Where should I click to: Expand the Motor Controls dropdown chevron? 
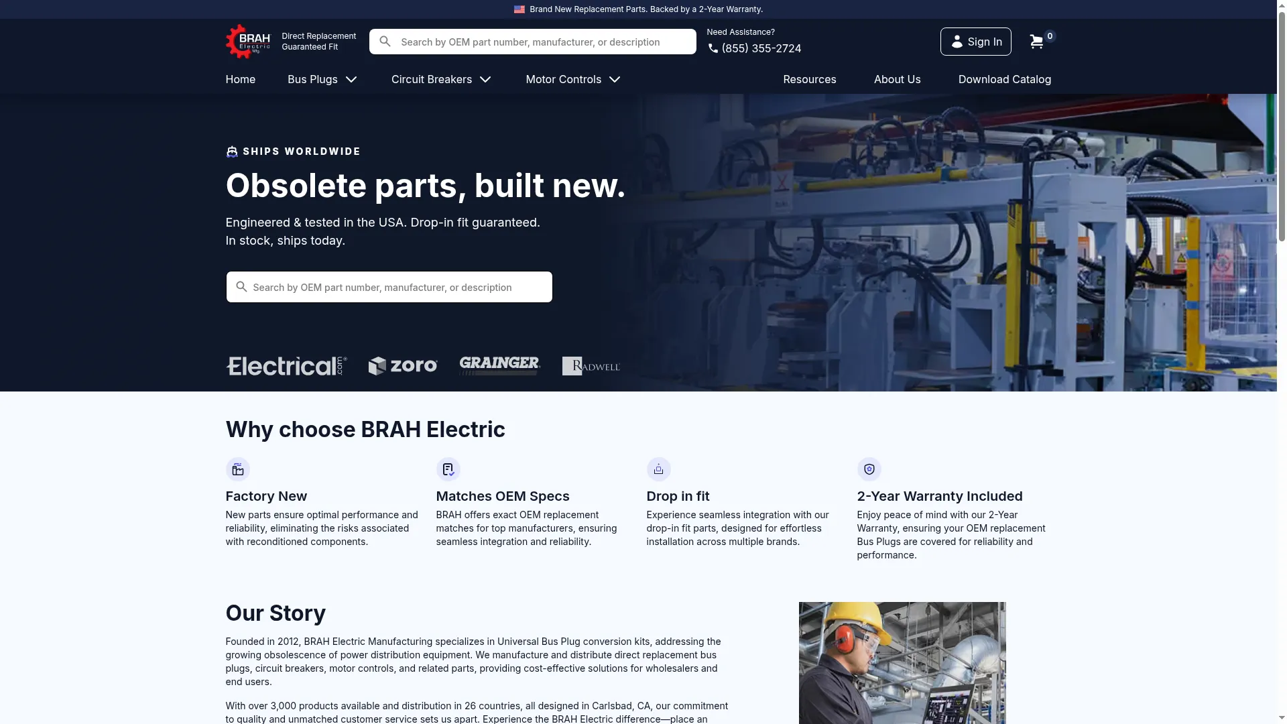[x=615, y=80]
